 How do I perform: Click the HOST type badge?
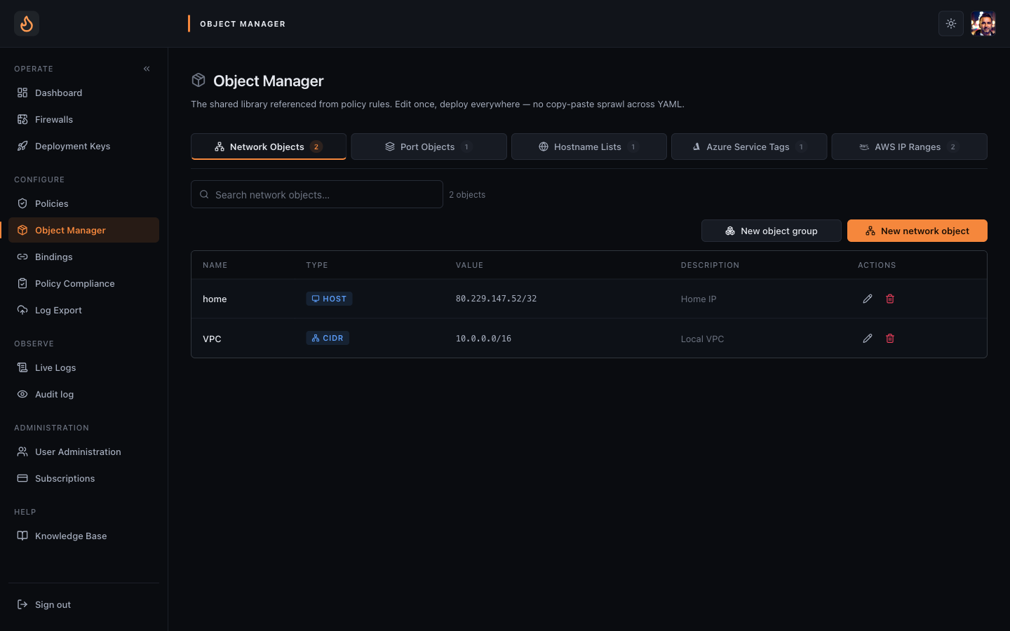pos(329,299)
